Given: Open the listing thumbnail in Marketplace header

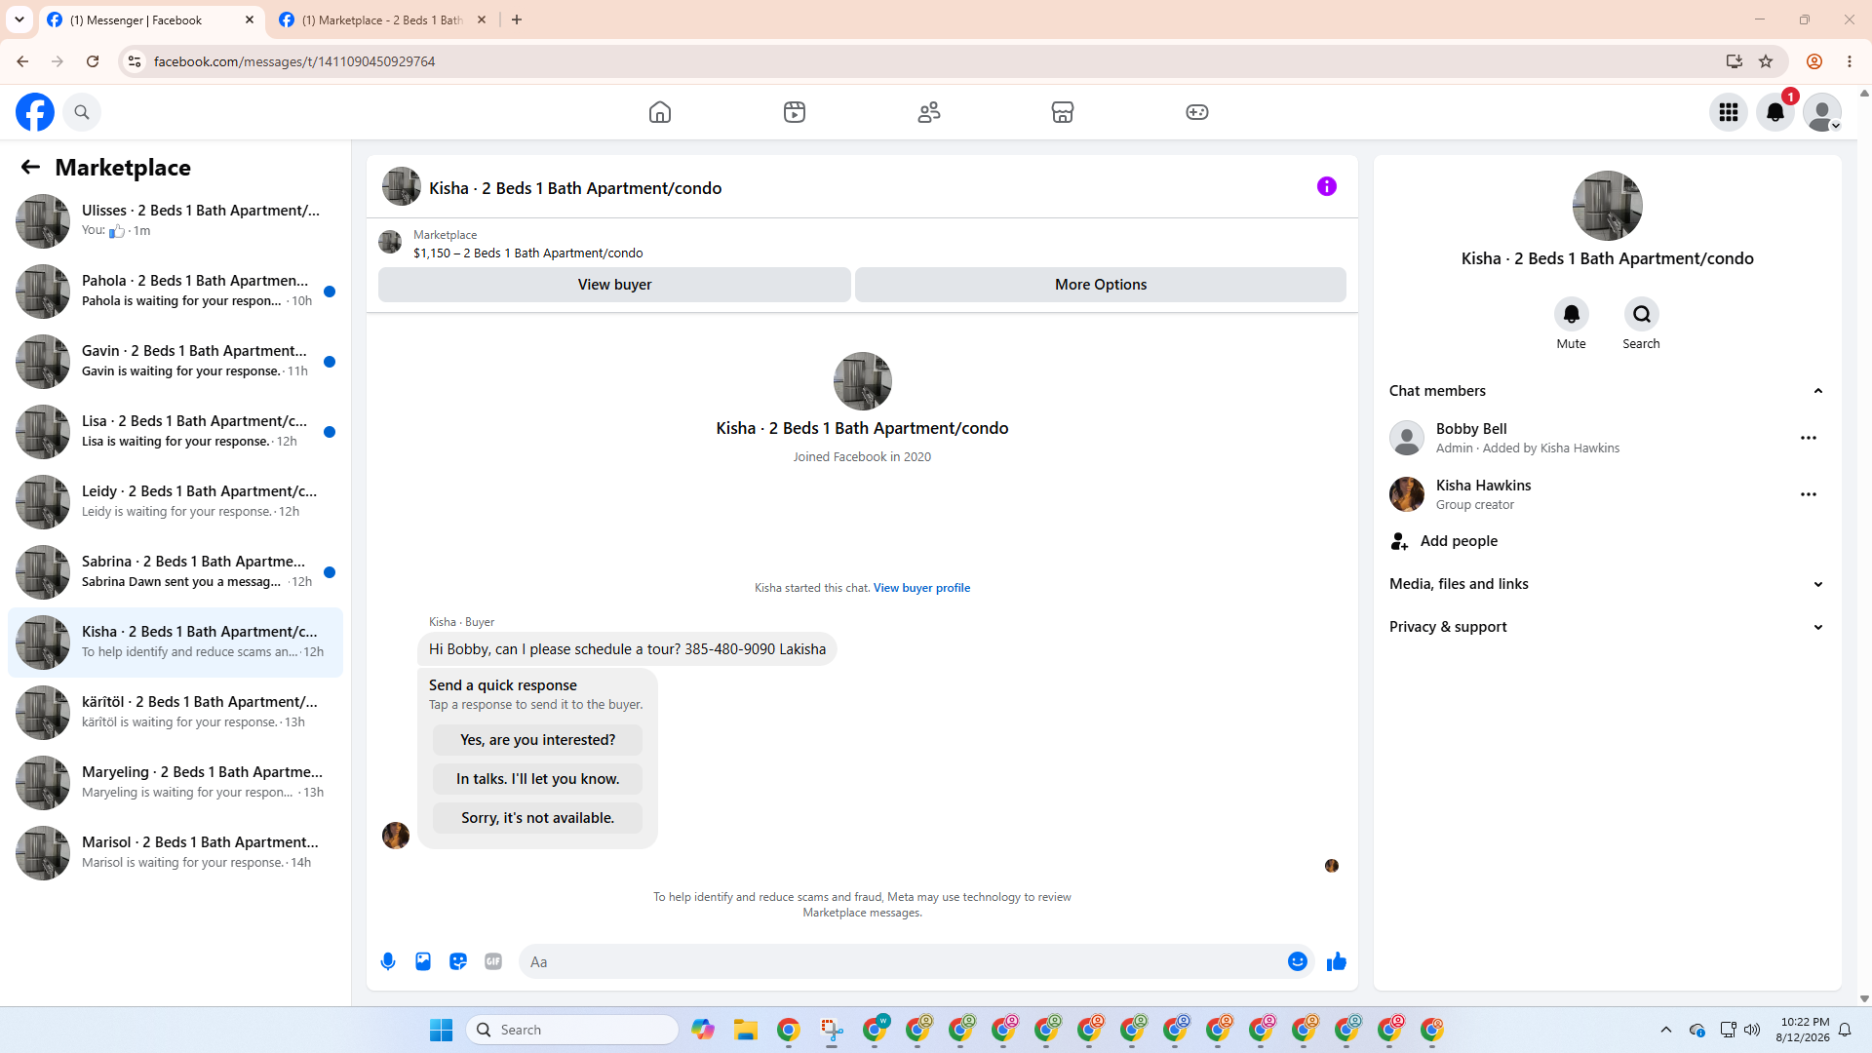Looking at the screenshot, I should (390, 242).
